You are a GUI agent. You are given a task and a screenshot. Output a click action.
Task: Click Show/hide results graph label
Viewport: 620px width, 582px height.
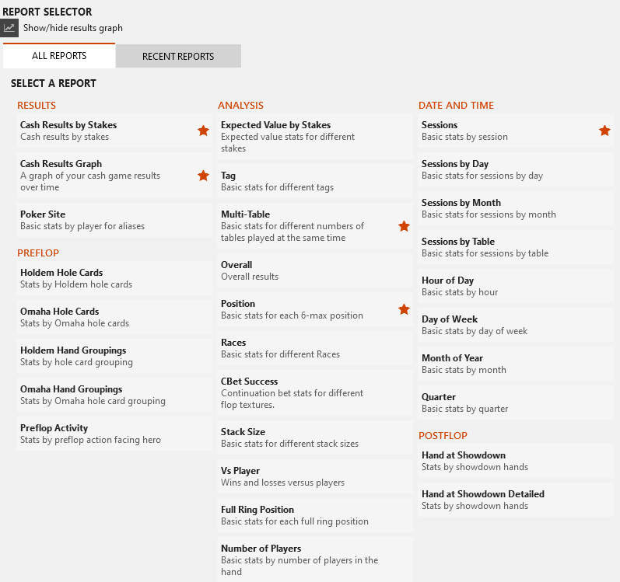coord(73,28)
